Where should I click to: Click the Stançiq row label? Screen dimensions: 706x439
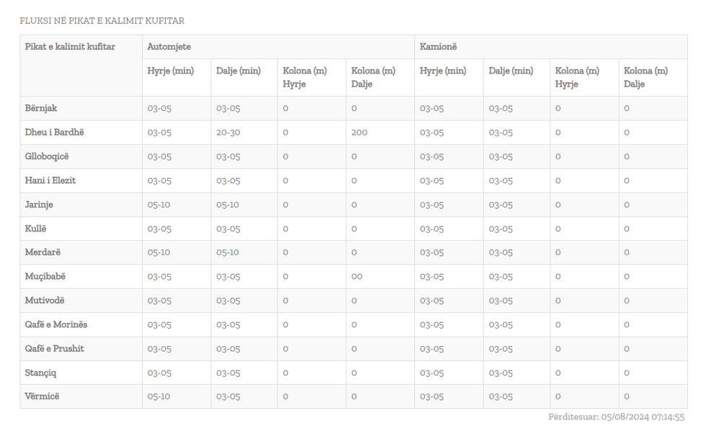point(41,373)
